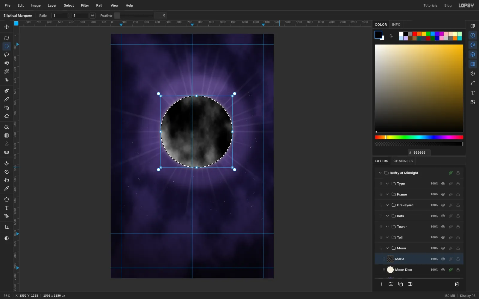The width and height of the screenshot is (479, 299).
Task: Open the Select menu
Action: pos(69,5)
